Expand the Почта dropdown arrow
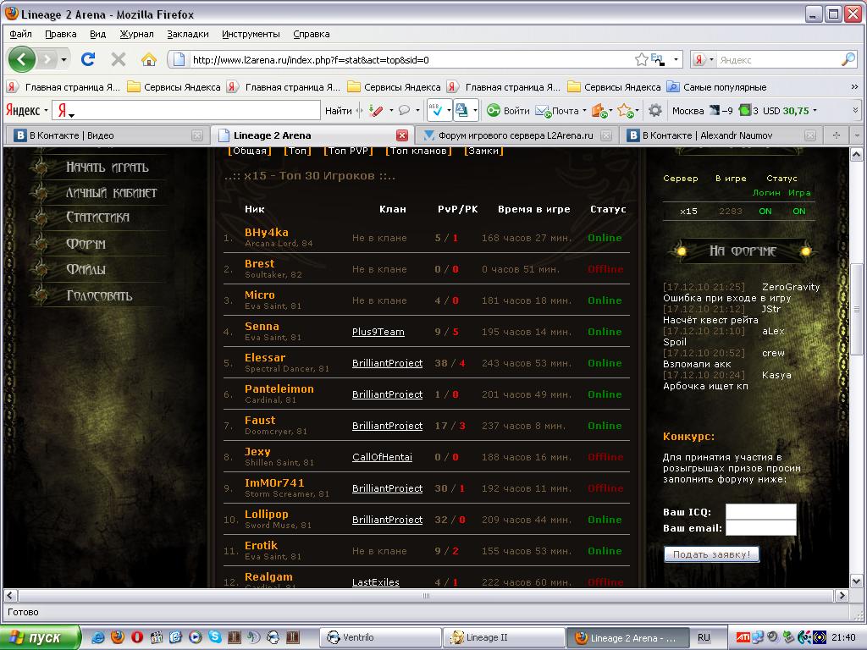The height and width of the screenshot is (650, 867). [584, 111]
